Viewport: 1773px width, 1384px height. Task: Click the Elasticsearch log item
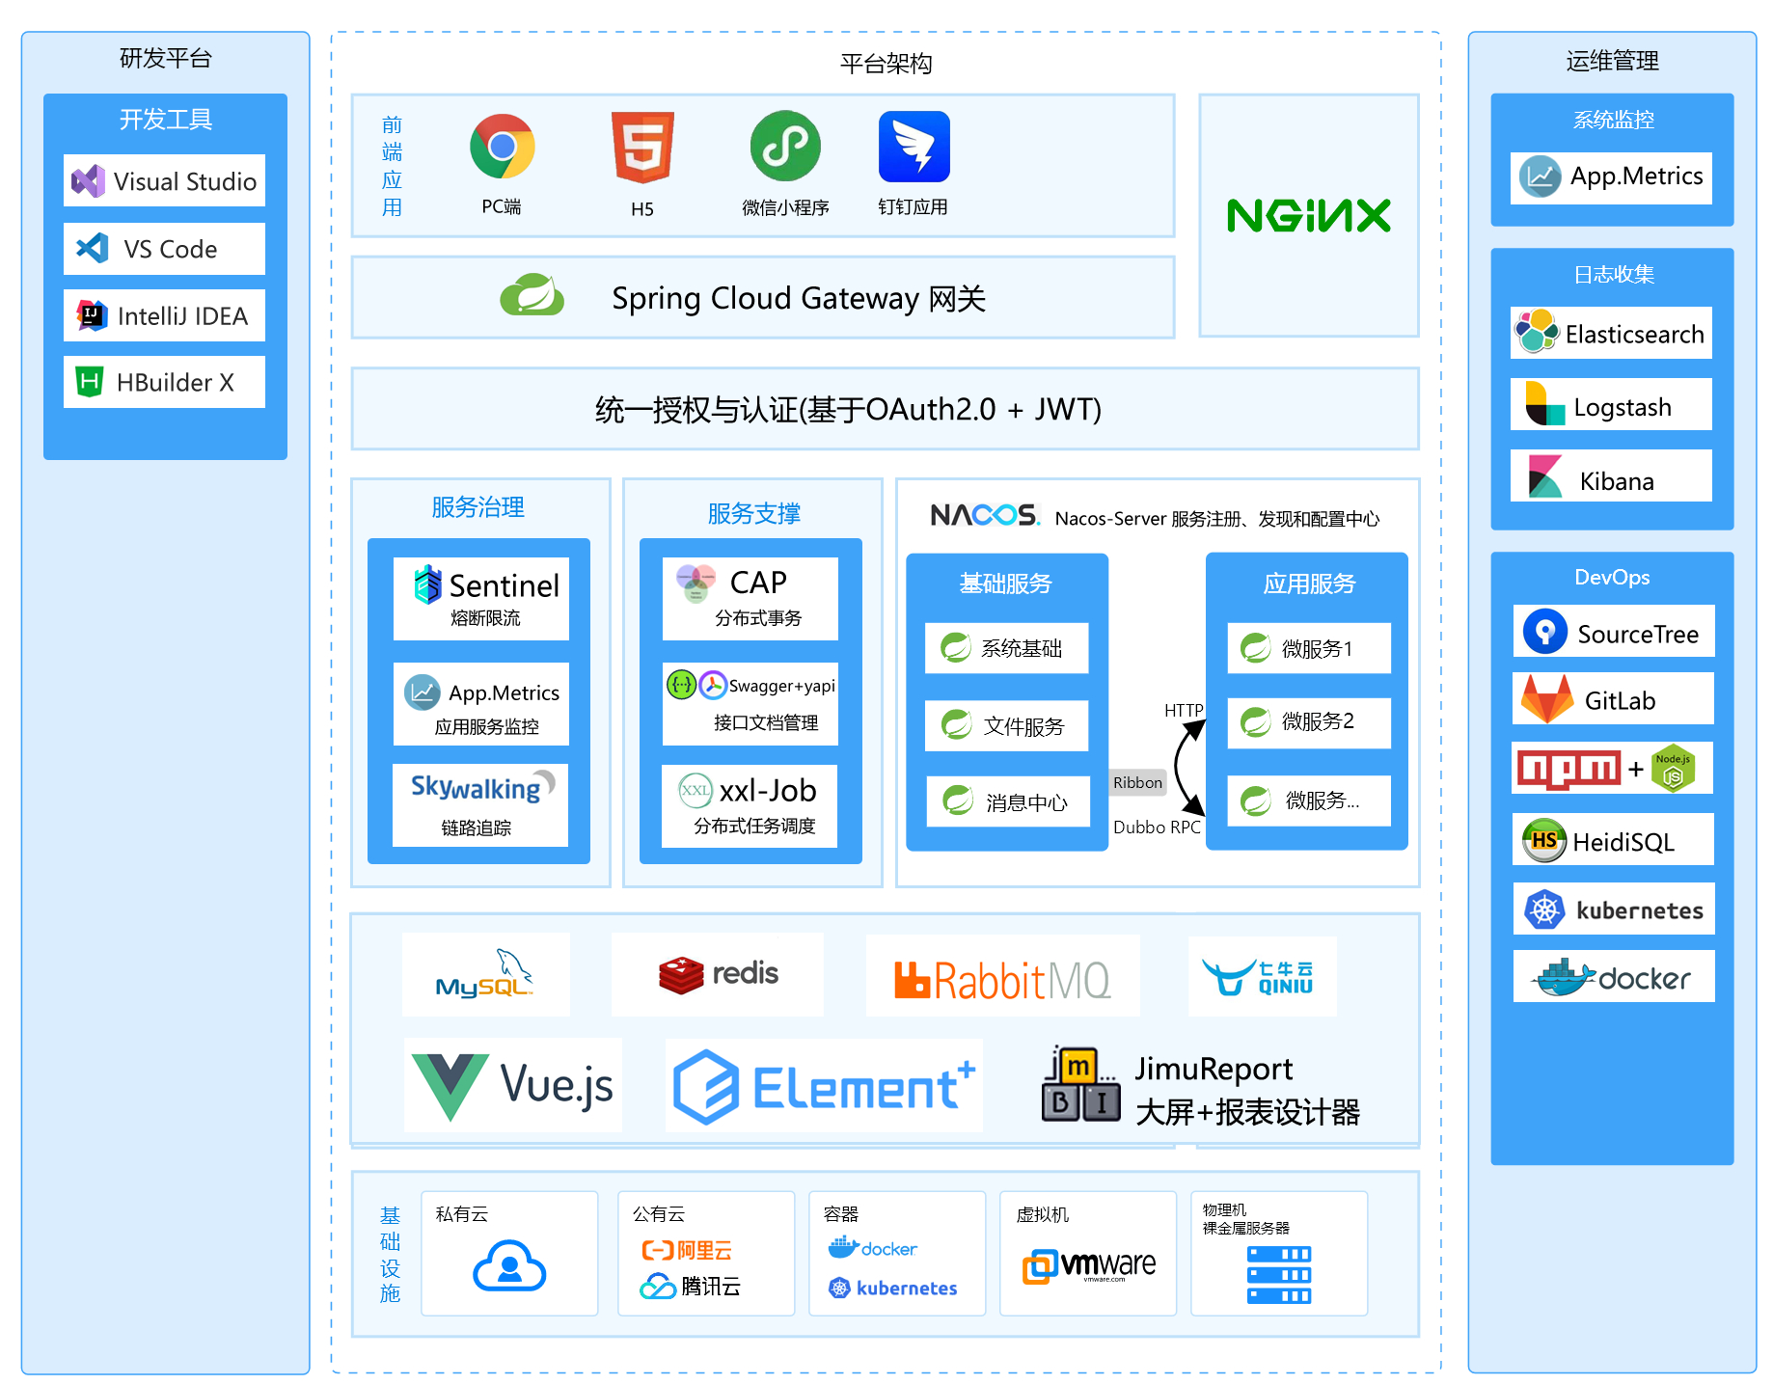(1611, 334)
